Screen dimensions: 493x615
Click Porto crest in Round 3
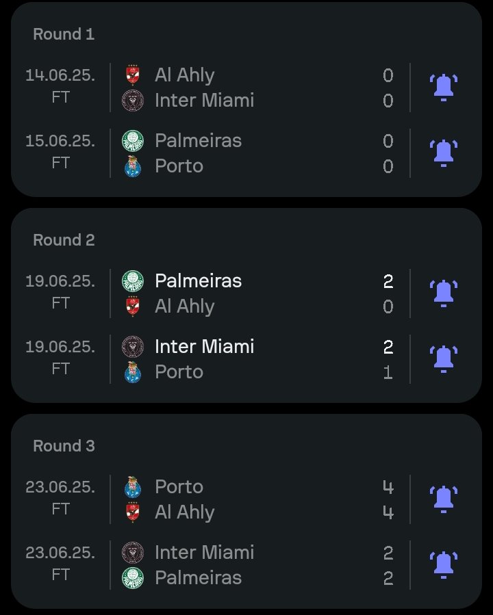[x=133, y=487]
